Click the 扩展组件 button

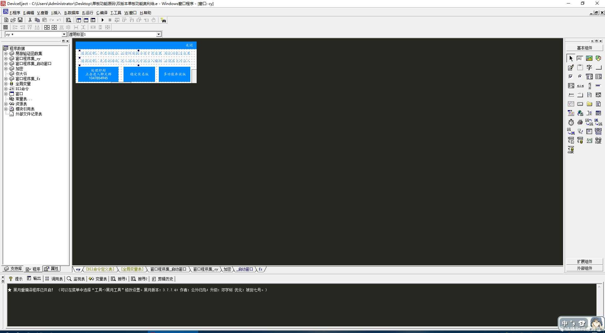(585, 262)
